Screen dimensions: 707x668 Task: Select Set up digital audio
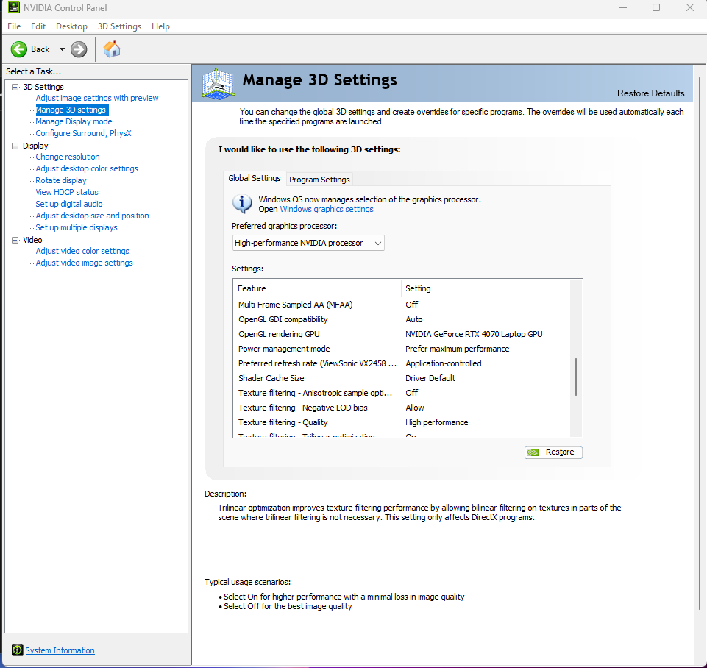click(69, 204)
